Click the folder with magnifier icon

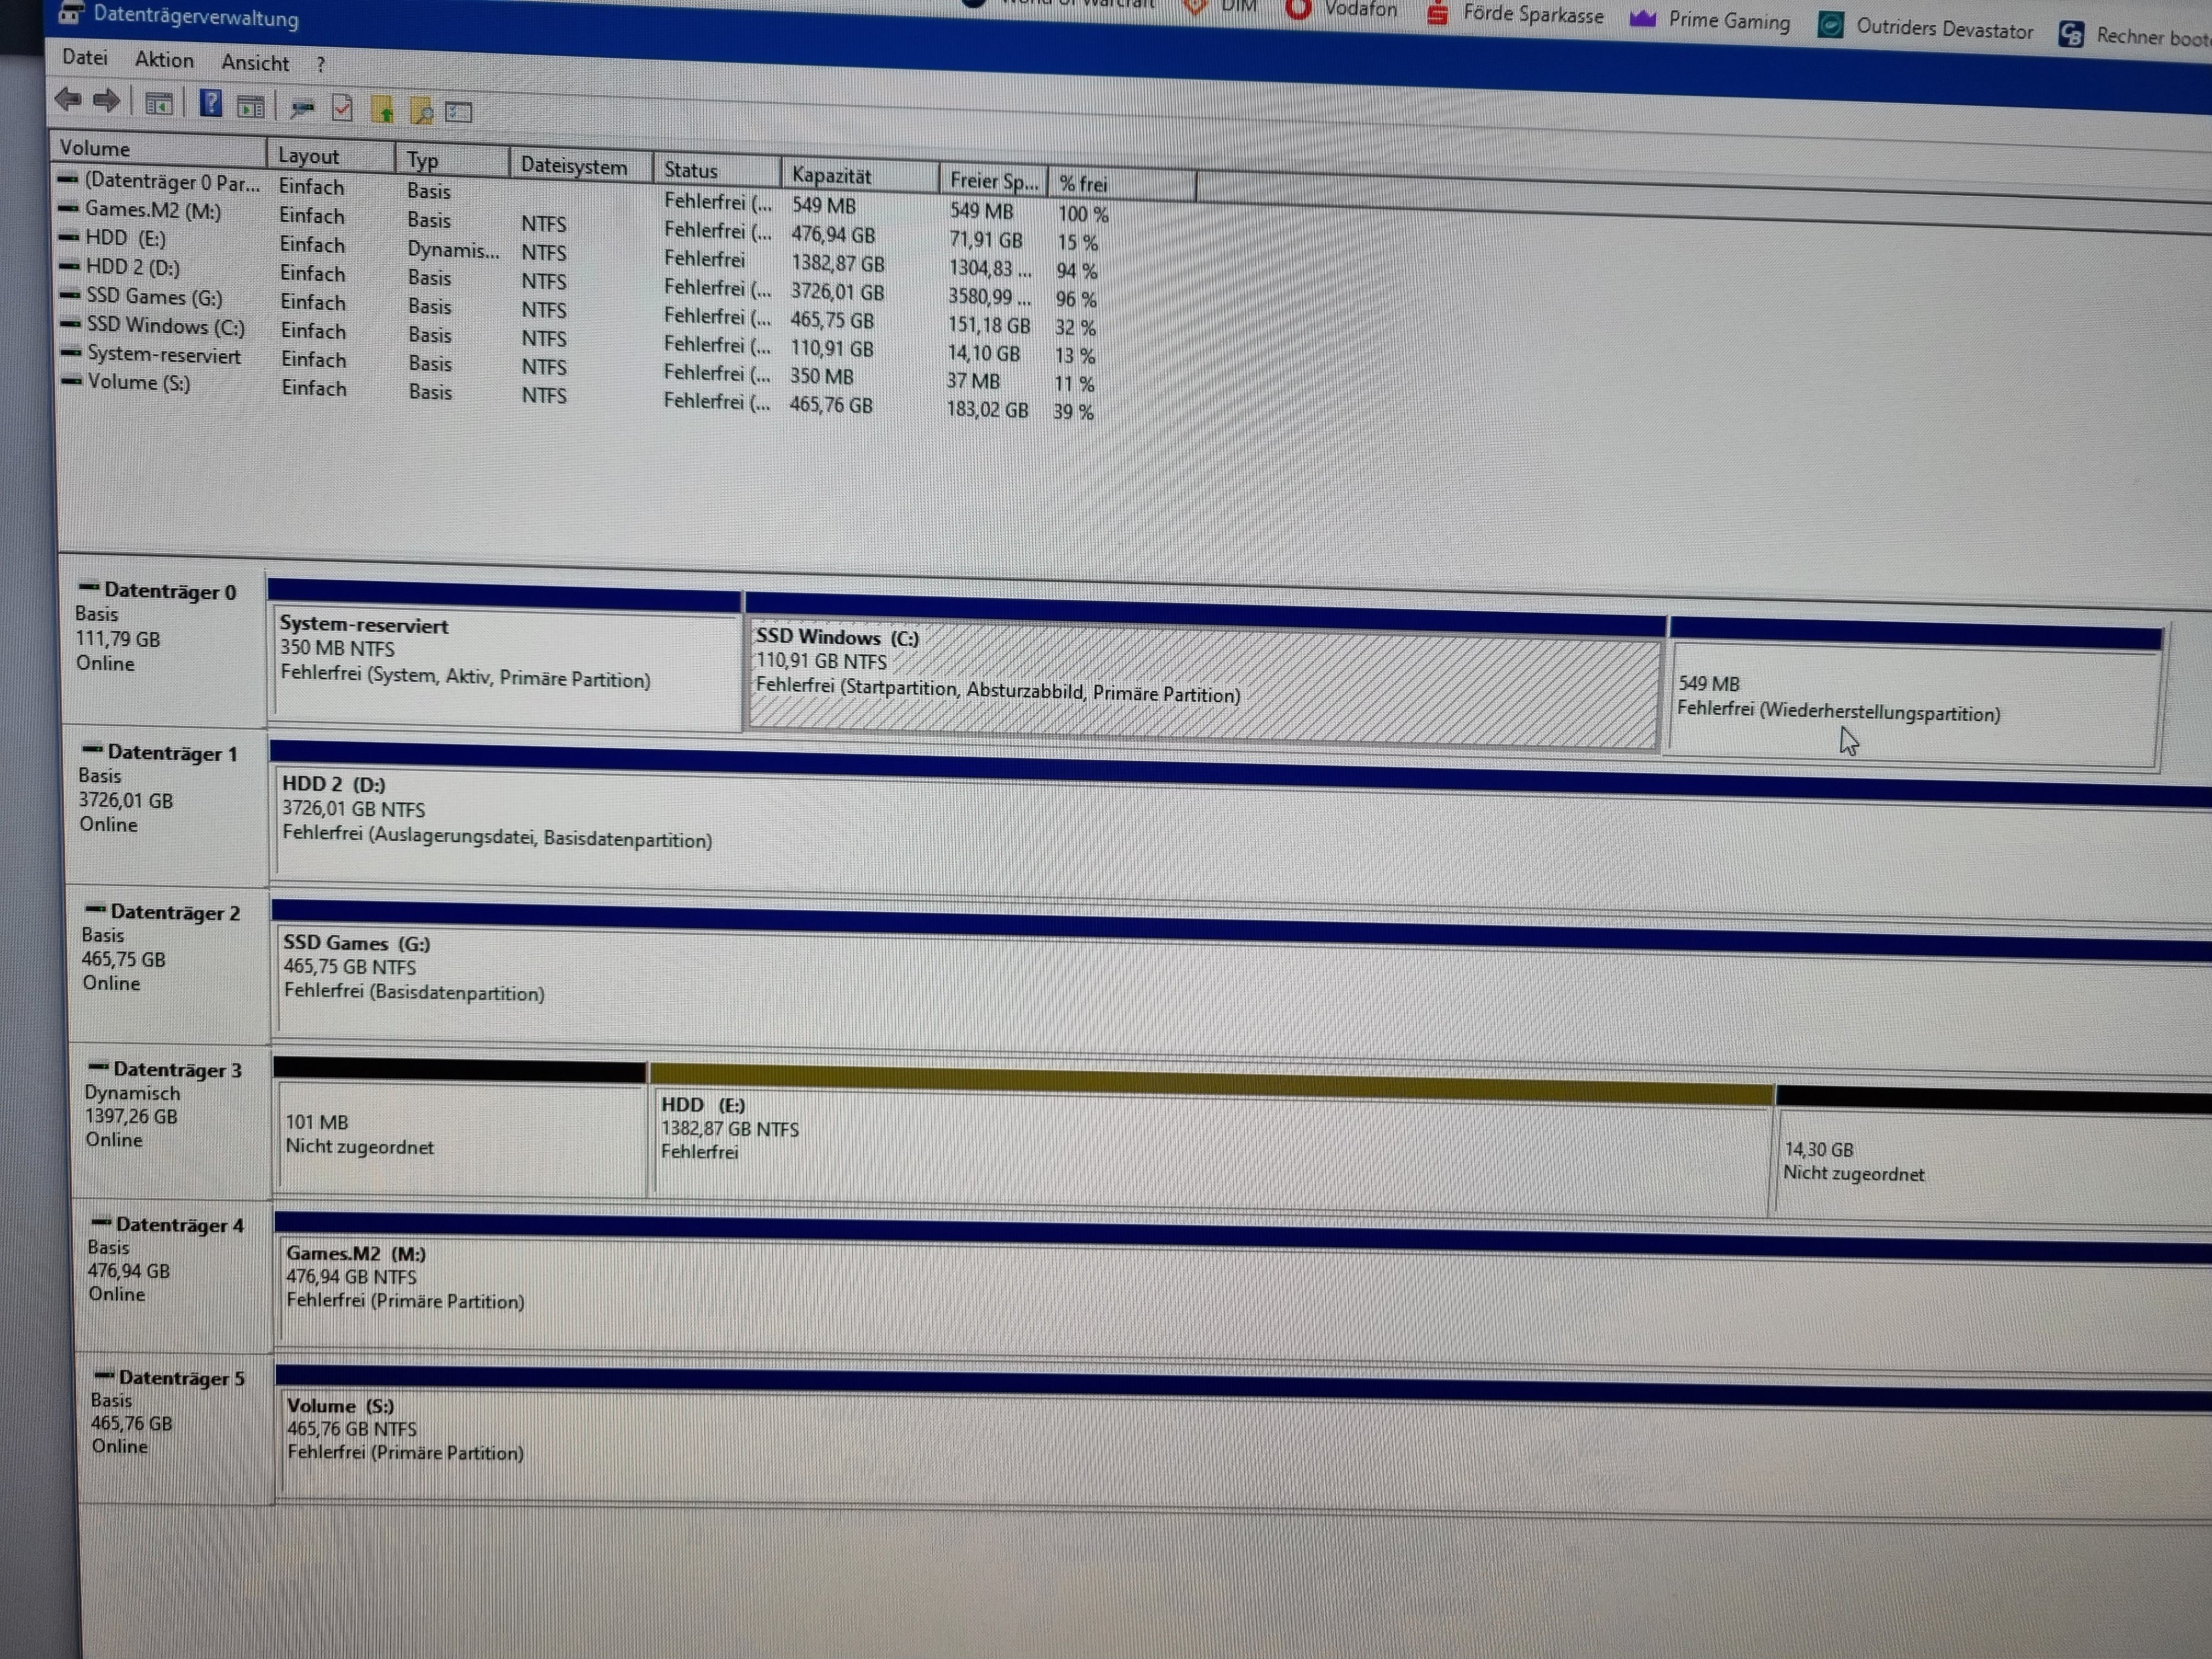tap(421, 111)
